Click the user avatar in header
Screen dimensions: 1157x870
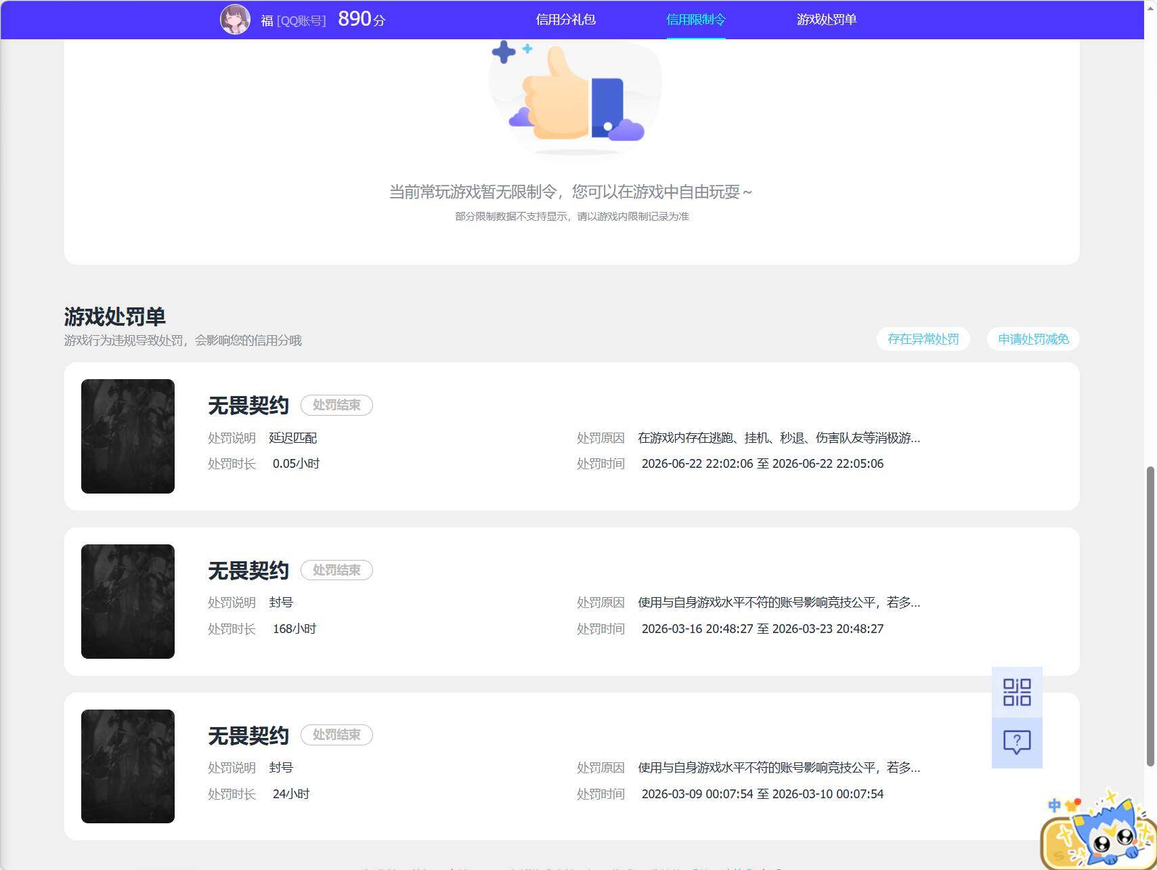235,20
